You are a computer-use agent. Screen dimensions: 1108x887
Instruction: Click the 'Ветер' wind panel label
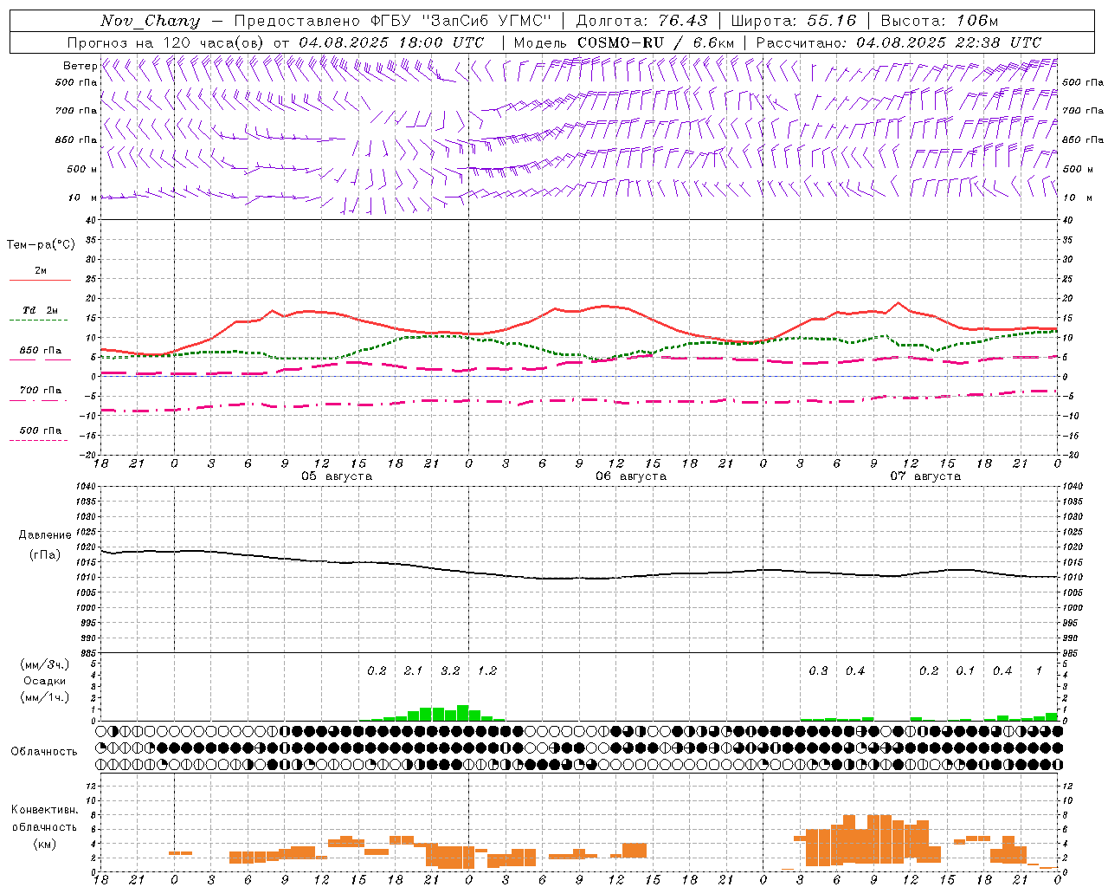pyautogui.click(x=80, y=66)
